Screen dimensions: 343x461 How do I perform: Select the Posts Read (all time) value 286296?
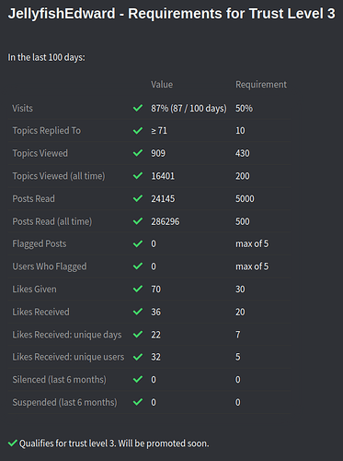tap(166, 221)
